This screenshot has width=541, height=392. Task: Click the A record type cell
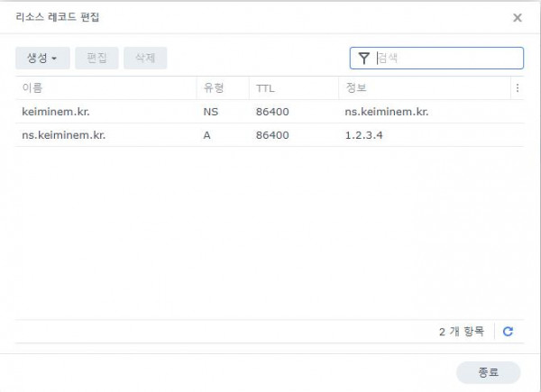pyautogui.click(x=207, y=135)
